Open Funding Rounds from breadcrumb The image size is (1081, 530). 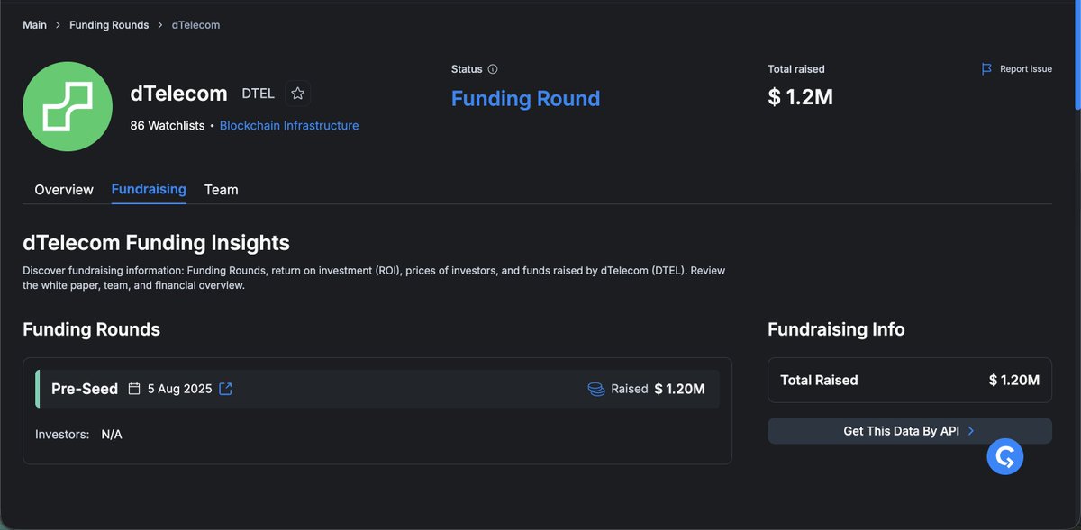tap(109, 24)
